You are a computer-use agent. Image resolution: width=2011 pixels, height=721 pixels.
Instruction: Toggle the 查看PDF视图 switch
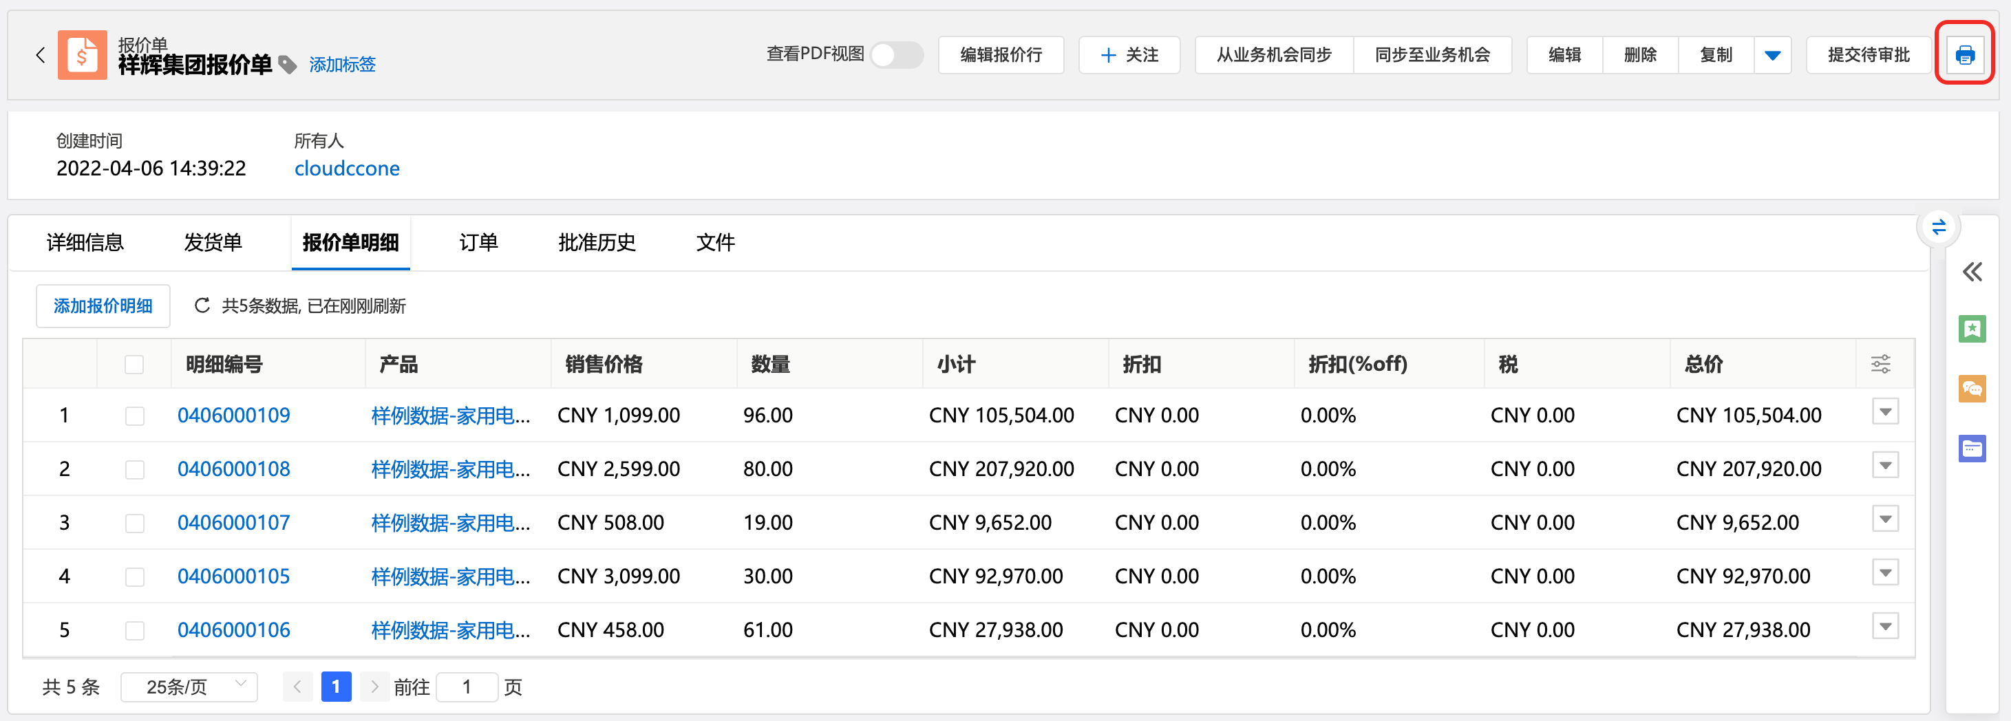[896, 54]
